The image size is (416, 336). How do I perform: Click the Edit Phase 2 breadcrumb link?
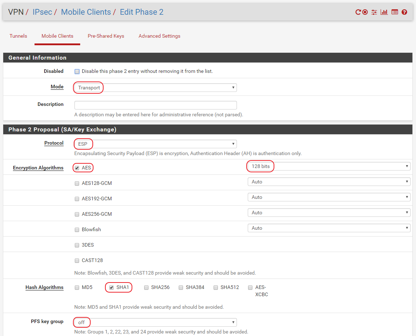142,12
